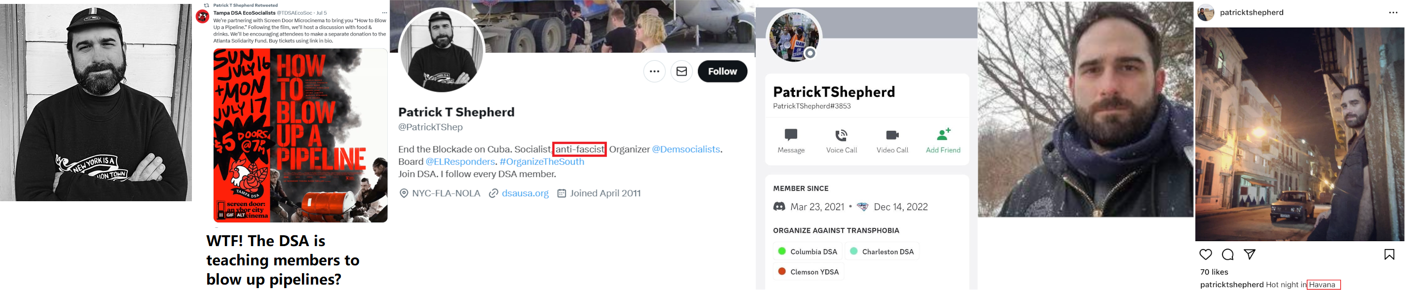Click the Message chat icon on Discord profile
Viewport: 1405px width, 290px height.
click(791, 135)
